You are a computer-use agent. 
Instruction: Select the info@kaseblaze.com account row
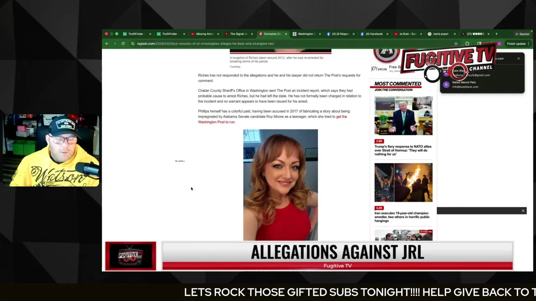pos(482,84)
